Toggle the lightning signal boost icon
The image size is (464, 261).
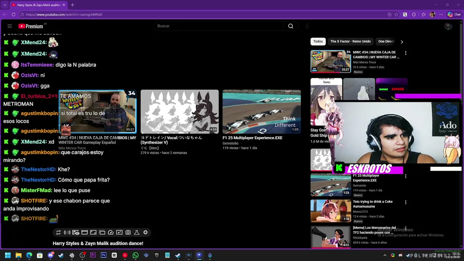pyautogui.click(x=67, y=232)
